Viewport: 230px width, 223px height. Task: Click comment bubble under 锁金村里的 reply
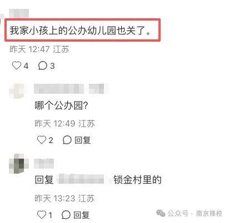66,215
